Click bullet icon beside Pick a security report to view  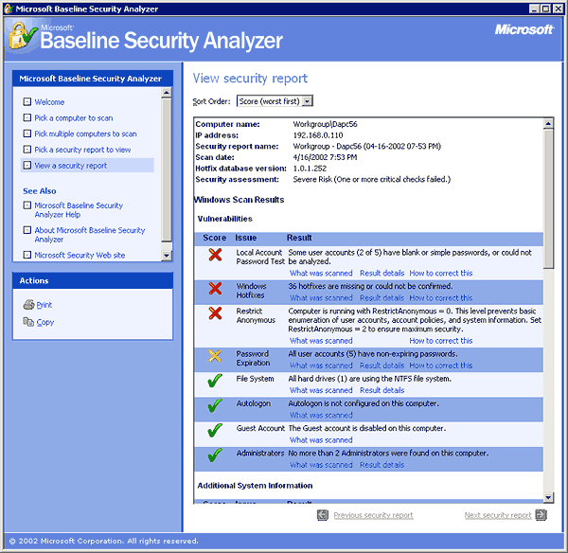(27, 150)
